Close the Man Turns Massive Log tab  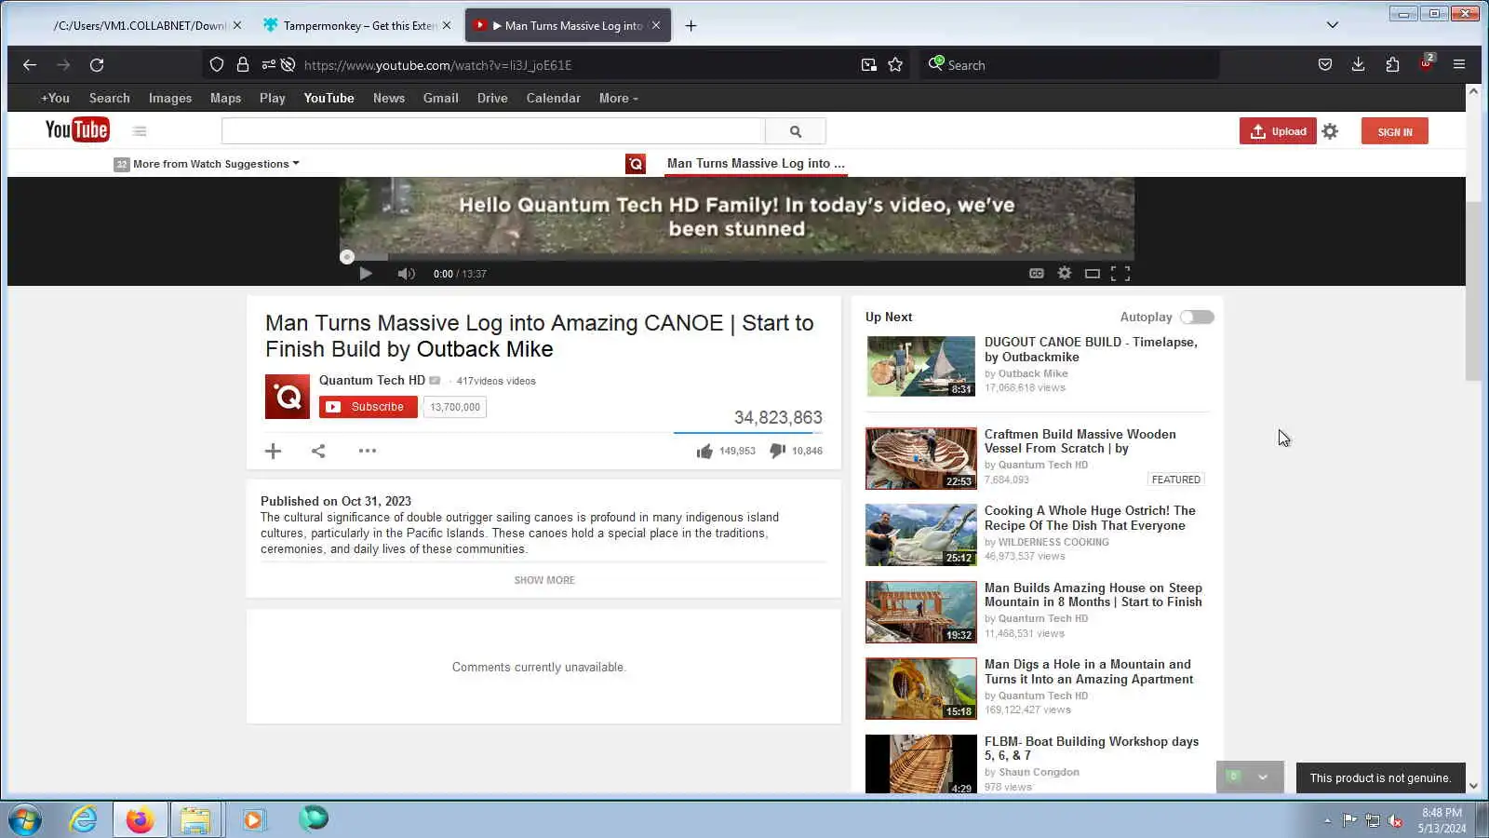point(656,26)
